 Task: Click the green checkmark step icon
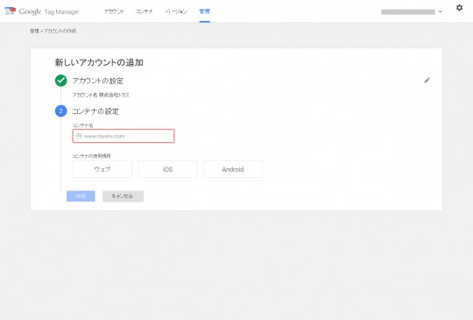coord(61,81)
